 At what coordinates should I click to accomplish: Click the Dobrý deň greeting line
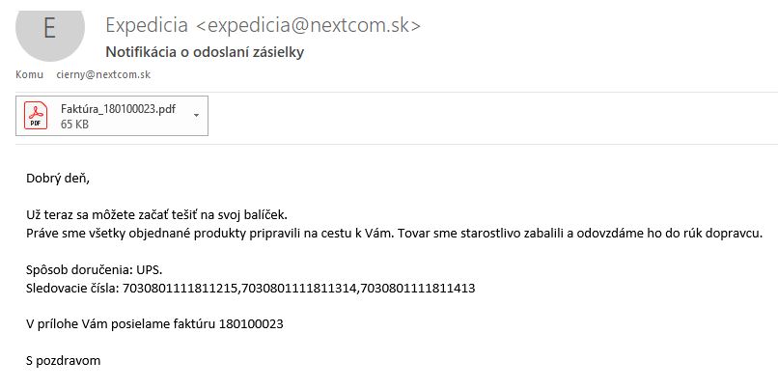coord(58,179)
